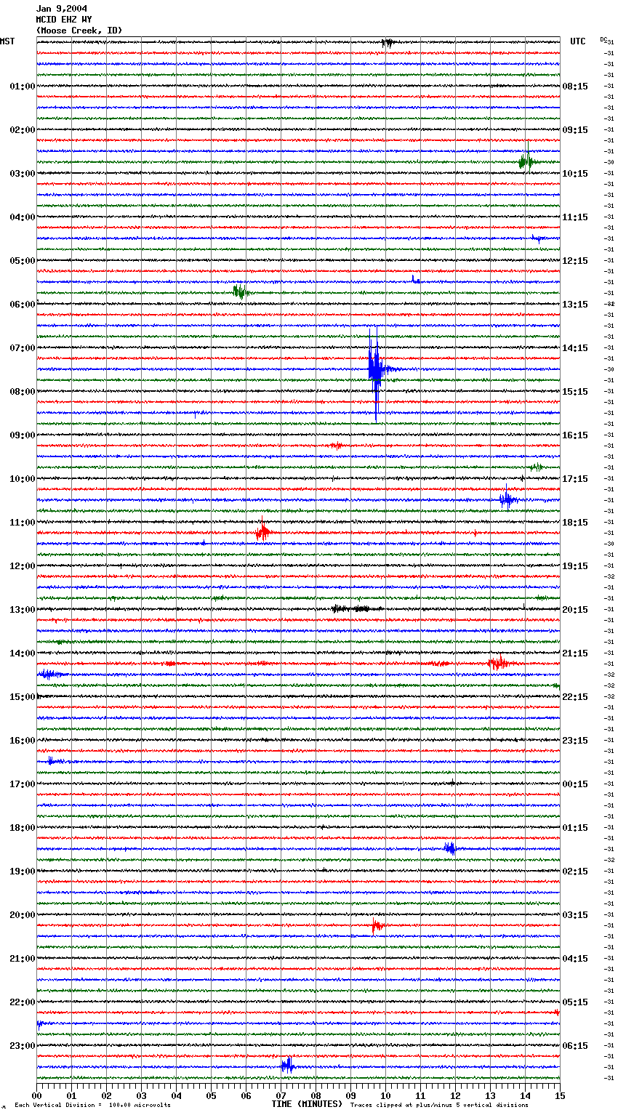The image size is (618, 1115).
Task: Click the 18:15 UTC time label
Action: coord(575,523)
